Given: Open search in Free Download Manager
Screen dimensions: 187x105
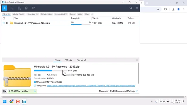Looking at the screenshot, I should [131, 8].
